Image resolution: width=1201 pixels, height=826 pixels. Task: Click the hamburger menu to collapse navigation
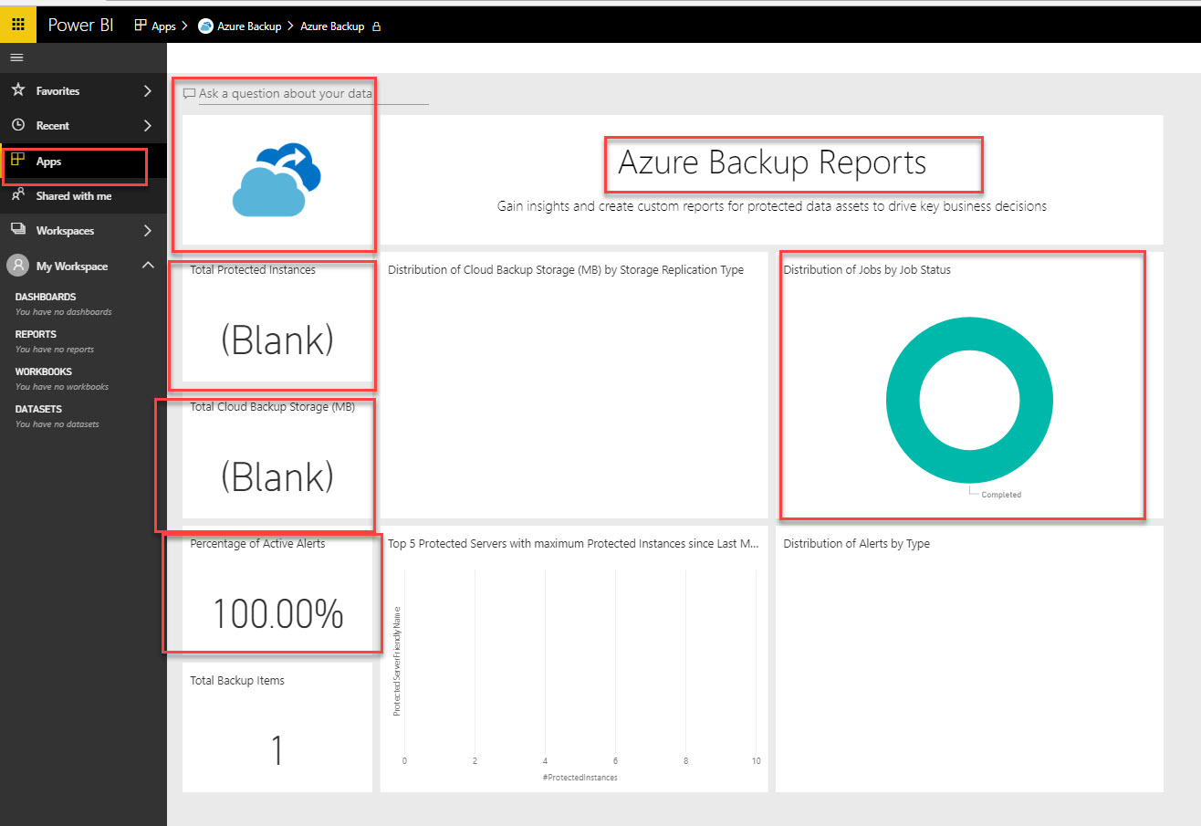point(16,57)
